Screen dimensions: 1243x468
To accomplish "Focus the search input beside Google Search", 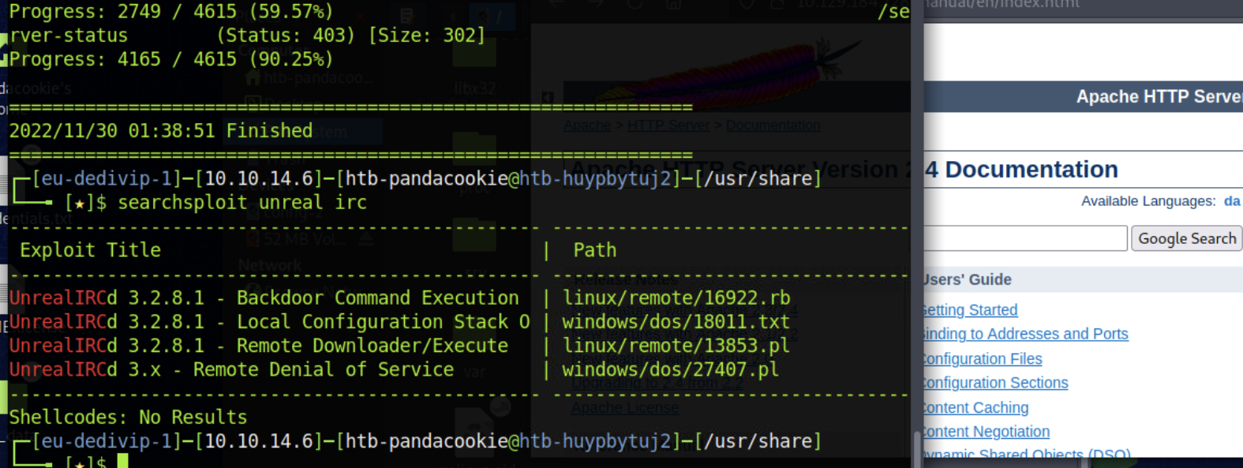I will [1024, 238].
